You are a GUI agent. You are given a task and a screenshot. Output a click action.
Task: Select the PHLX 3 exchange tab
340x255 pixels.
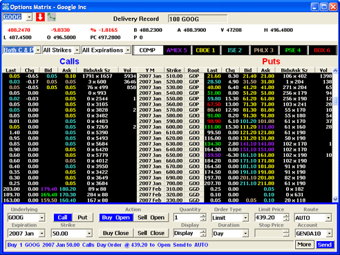point(263,50)
